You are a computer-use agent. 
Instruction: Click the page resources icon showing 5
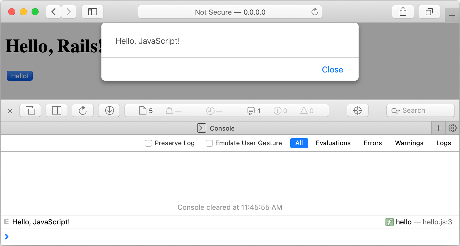(146, 110)
